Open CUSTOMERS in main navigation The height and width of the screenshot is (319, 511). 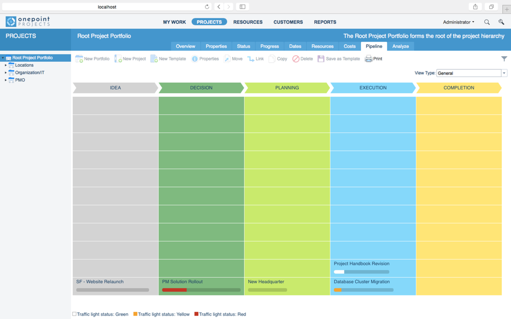tap(288, 22)
